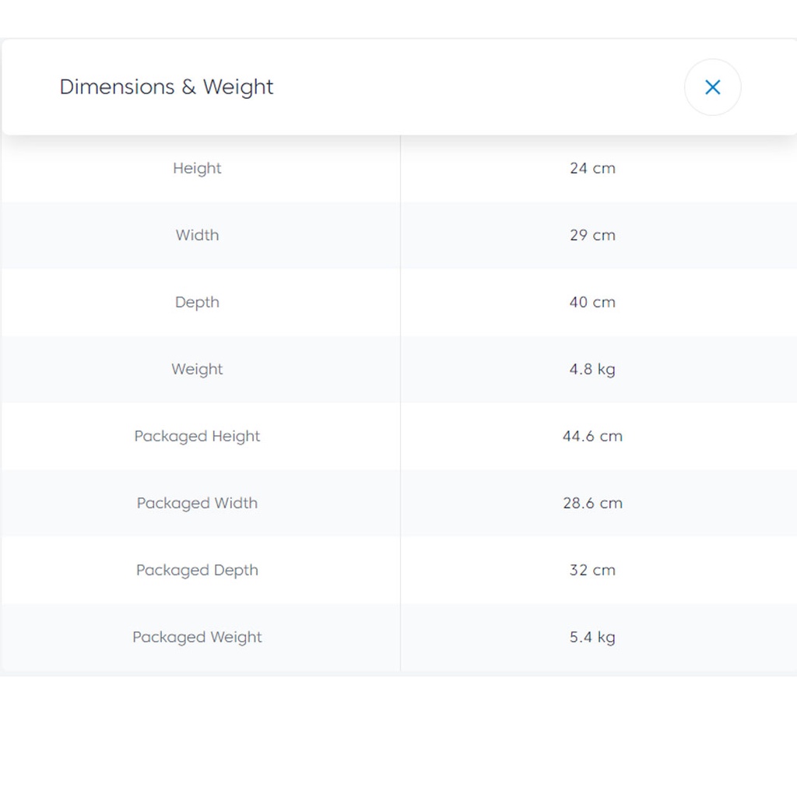The height and width of the screenshot is (797, 797).
Task: Select the Packaged Height label
Action: [x=197, y=436]
